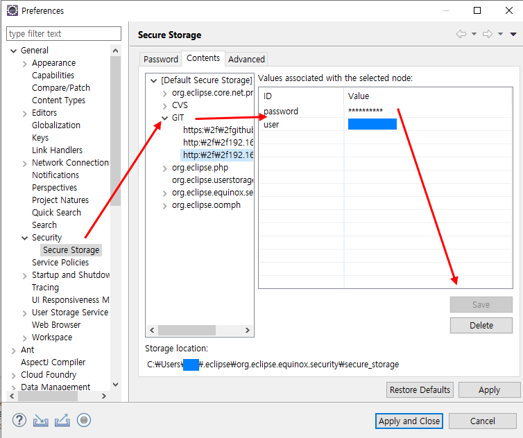
Task: Focus the type filter text field
Action: pyautogui.click(x=64, y=34)
